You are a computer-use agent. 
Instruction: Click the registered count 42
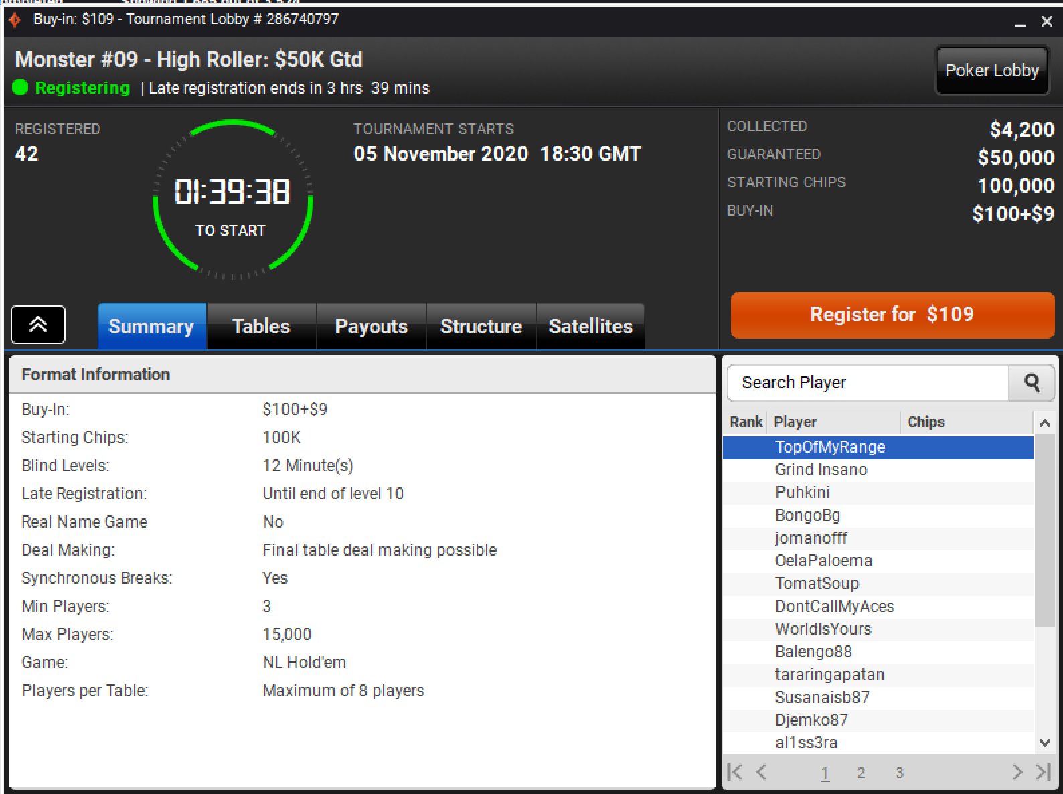(x=27, y=154)
